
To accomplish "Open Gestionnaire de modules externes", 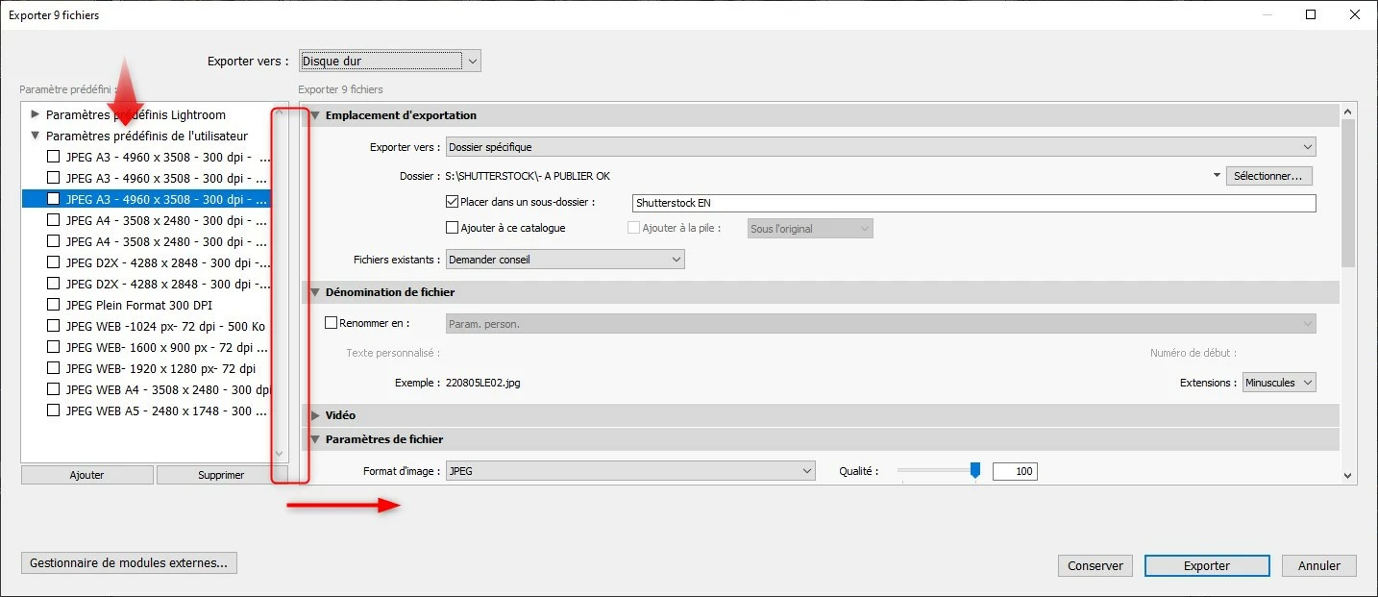I will pos(129,563).
